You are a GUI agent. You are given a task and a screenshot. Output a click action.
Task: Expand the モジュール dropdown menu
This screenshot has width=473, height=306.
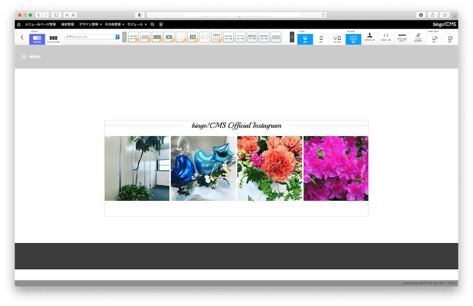pyautogui.click(x=137, y=25)
